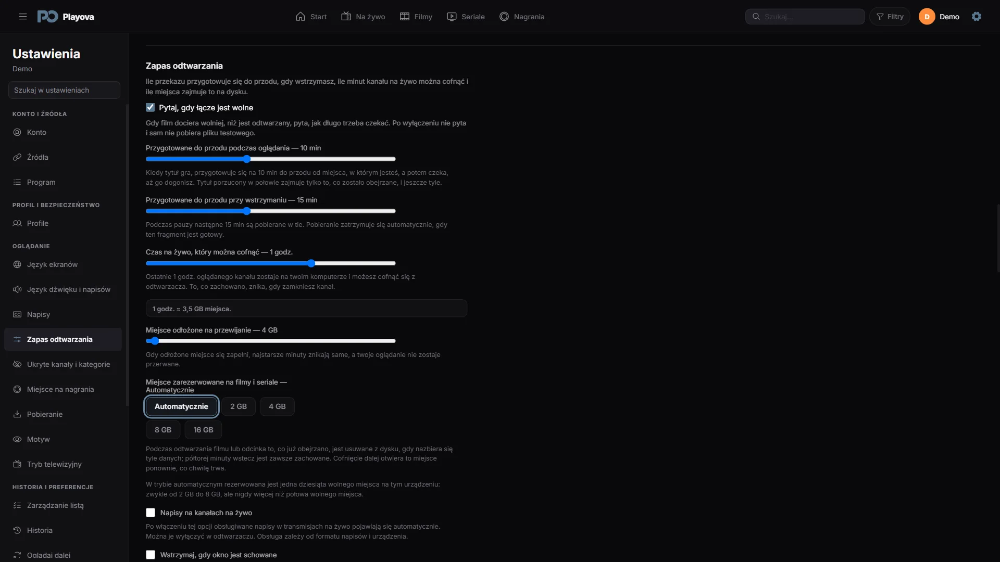This screenshot has height=562, width=1000.
Task: Open the hamburger menu icon
Action: click(x=23, y=17)
